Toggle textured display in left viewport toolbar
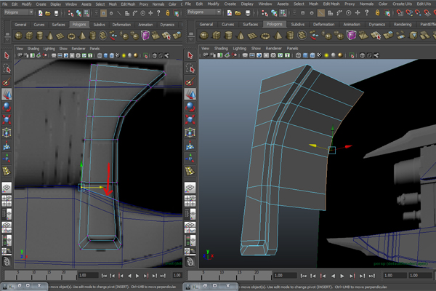This screenshot has height=291, width=436. tap(118, 55)
